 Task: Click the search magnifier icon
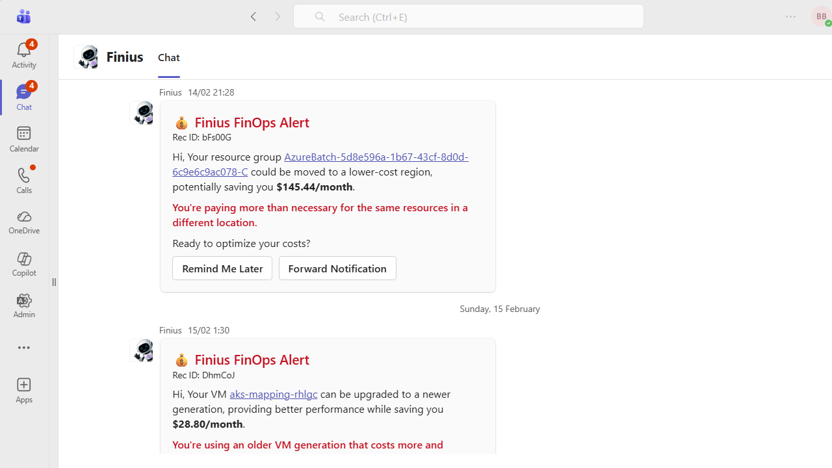320,16
